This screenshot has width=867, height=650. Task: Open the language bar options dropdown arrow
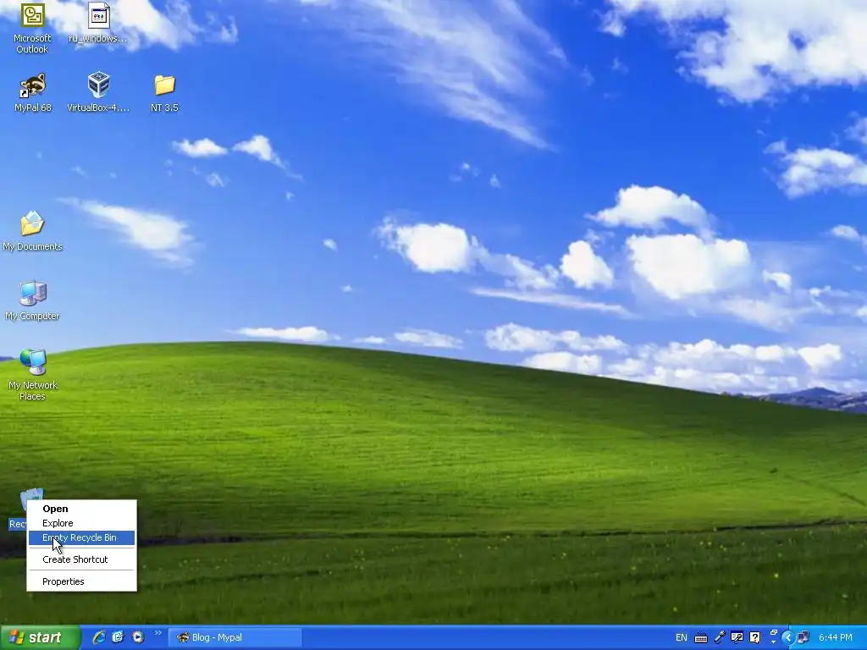click(x=774, y=642)
